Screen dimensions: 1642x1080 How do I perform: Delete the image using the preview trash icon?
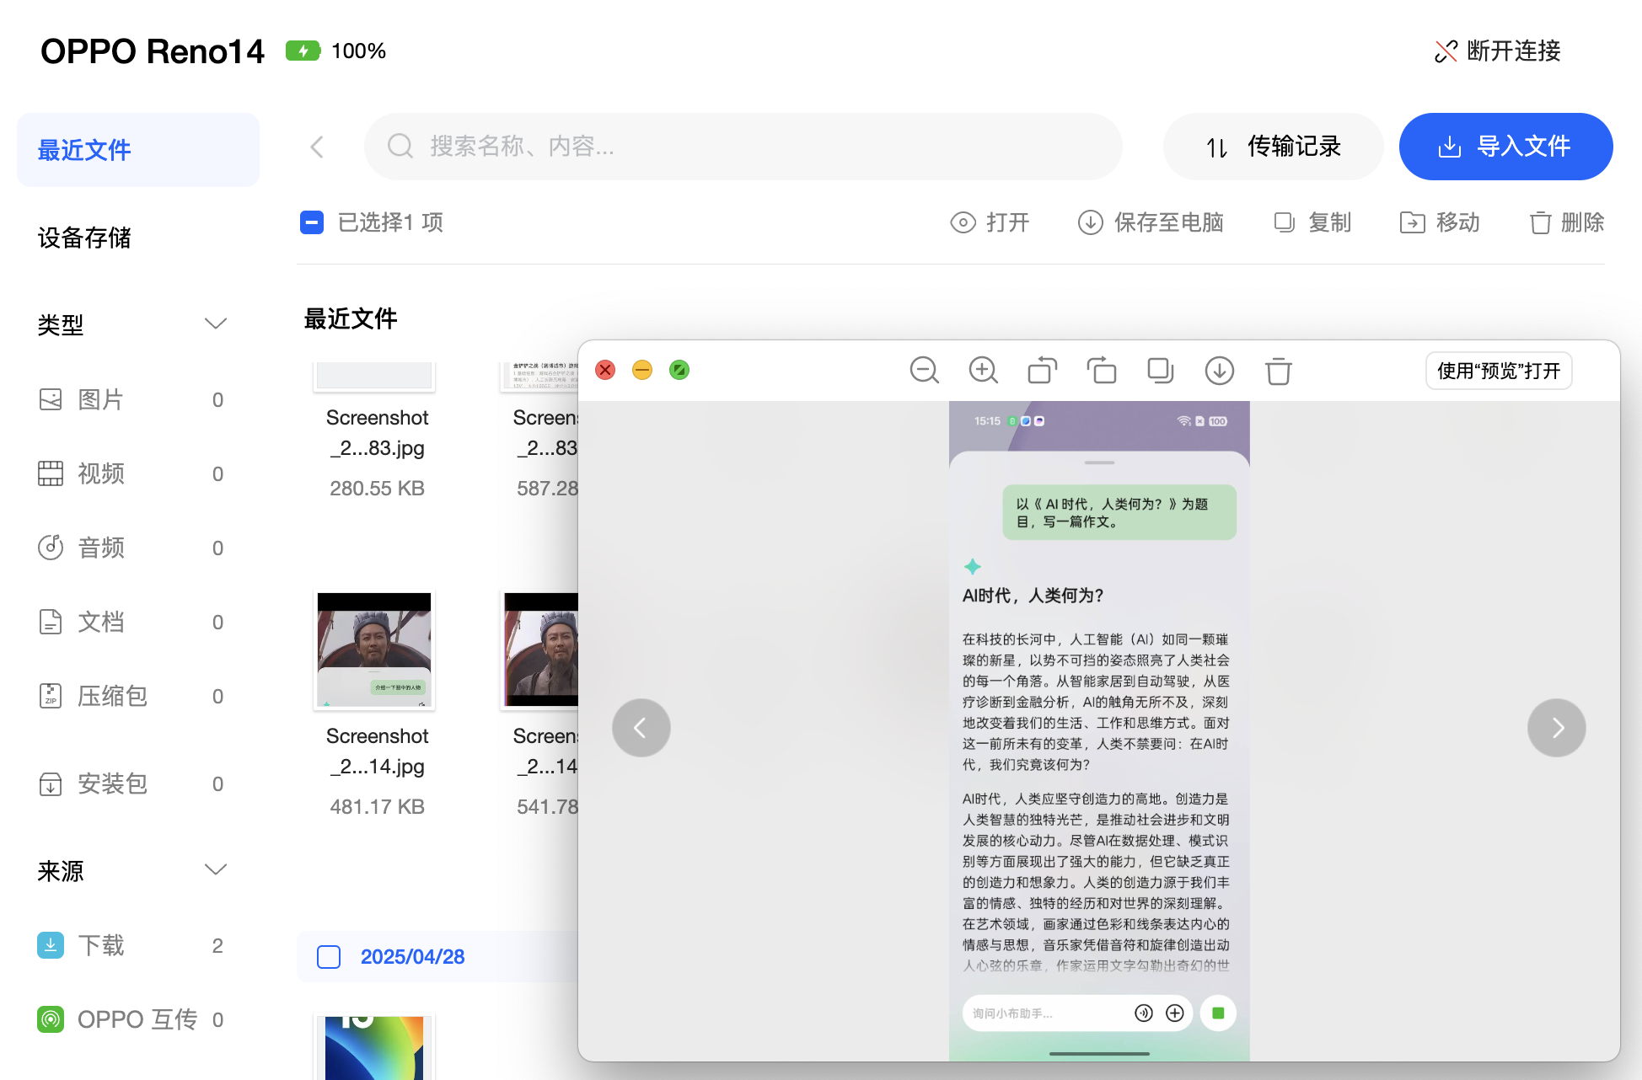[1278, 371]
